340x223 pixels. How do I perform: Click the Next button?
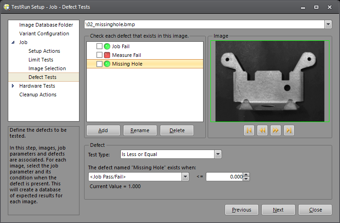278,210
